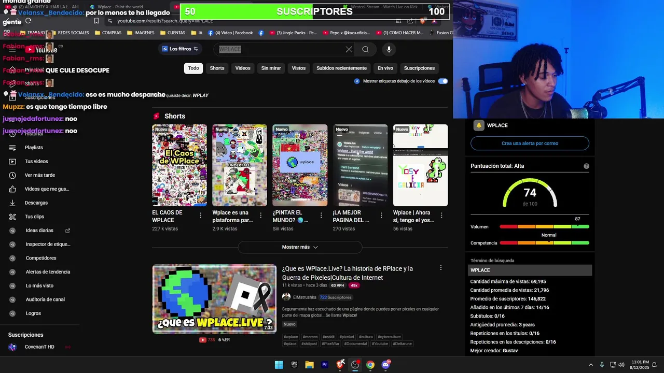Open the ¿Que es WPLACE.LIVE? video thumbnail
Screen dimensions: 664x373
click(x=214, y=299)
